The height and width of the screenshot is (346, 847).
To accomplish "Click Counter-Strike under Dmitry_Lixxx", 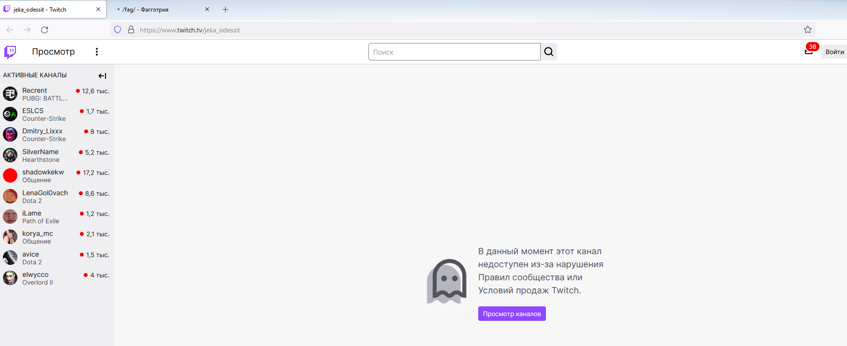I will 44,139.
